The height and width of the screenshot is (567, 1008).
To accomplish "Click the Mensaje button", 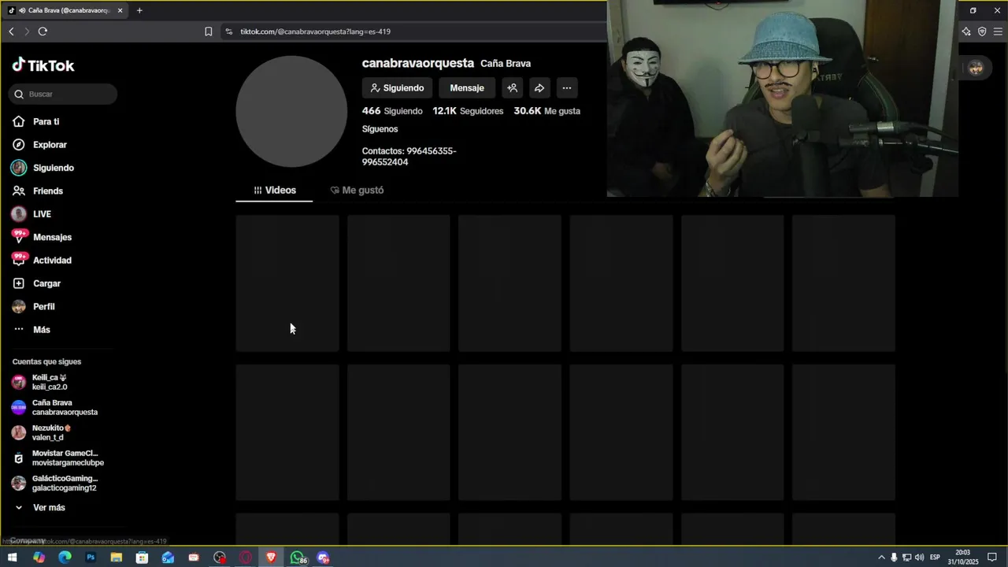I will point(467,88).
